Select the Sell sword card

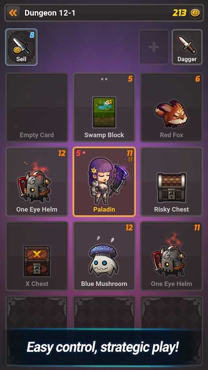[21, 47]
